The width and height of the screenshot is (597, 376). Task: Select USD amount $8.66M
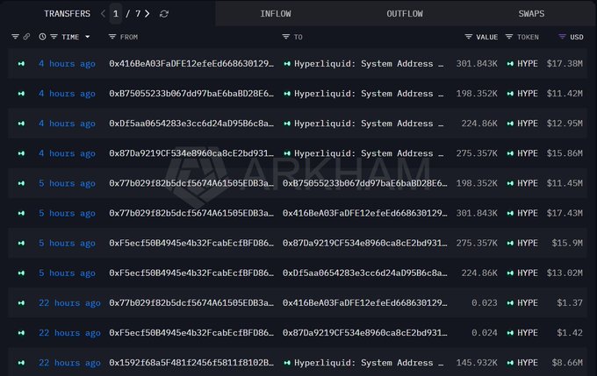(567, 363)
